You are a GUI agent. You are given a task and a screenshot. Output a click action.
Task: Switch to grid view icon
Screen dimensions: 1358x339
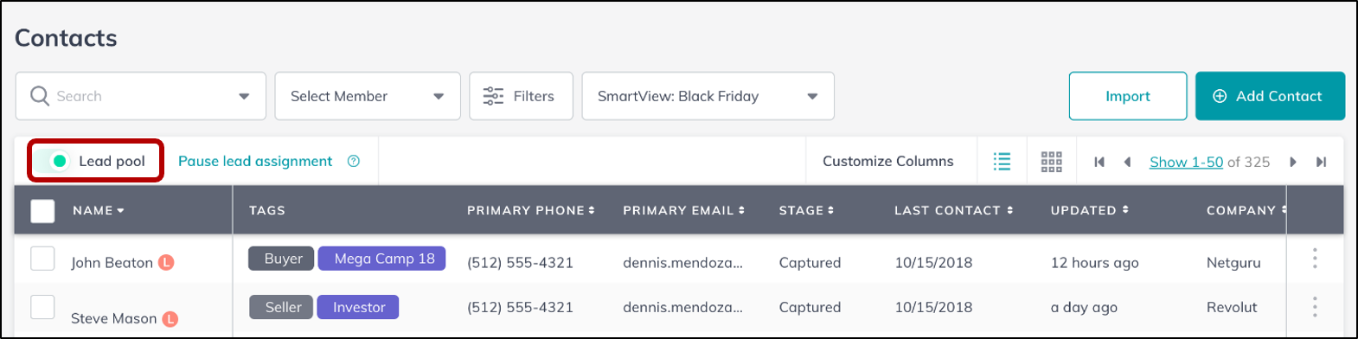pyautogui.click(x=1051, y=162)
